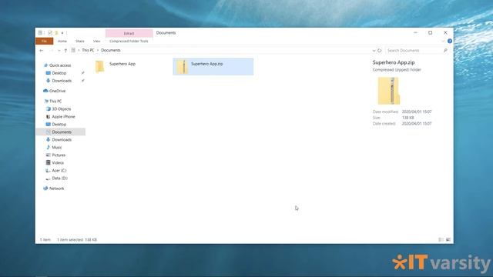The image size is (493, 277).
Task: Switch to the Home ribbon tab
Action: click(x=62, y=41)
